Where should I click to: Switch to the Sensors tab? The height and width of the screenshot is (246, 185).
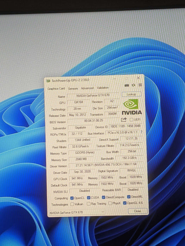coord(73,89)
